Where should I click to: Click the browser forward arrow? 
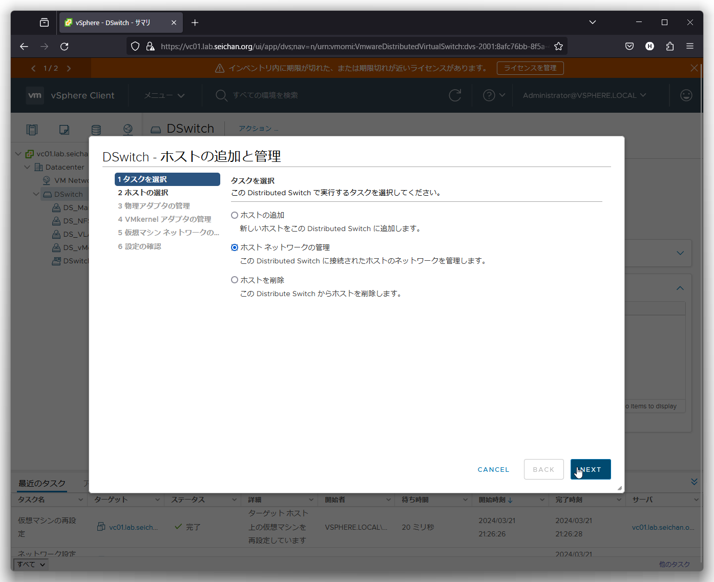[x=45, y=47]
